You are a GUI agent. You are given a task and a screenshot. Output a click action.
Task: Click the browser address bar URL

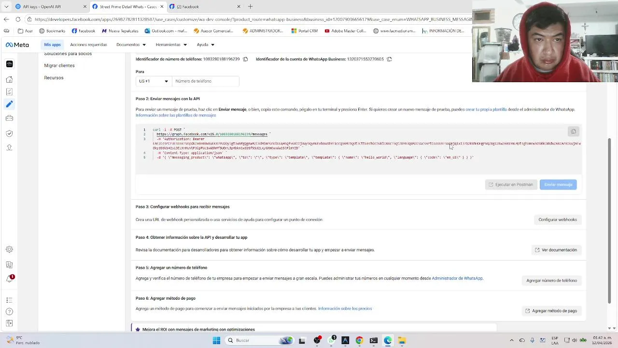click(251, 19)
